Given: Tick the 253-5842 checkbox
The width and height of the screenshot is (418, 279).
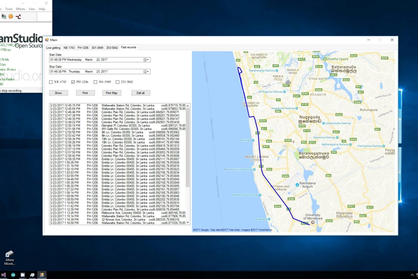Looking at the screenshot, I should (x=118, y=82).
